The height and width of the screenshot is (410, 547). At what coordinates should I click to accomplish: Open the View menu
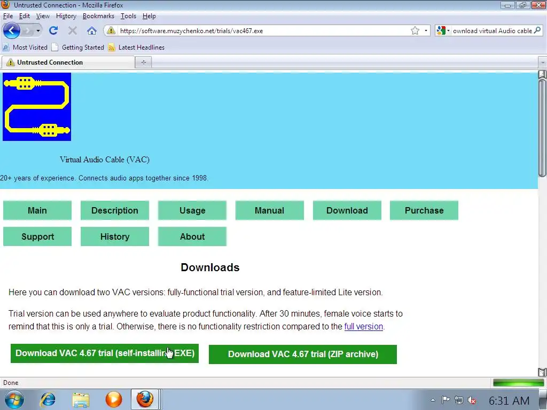pyautogui.click(x=43, y=16)
